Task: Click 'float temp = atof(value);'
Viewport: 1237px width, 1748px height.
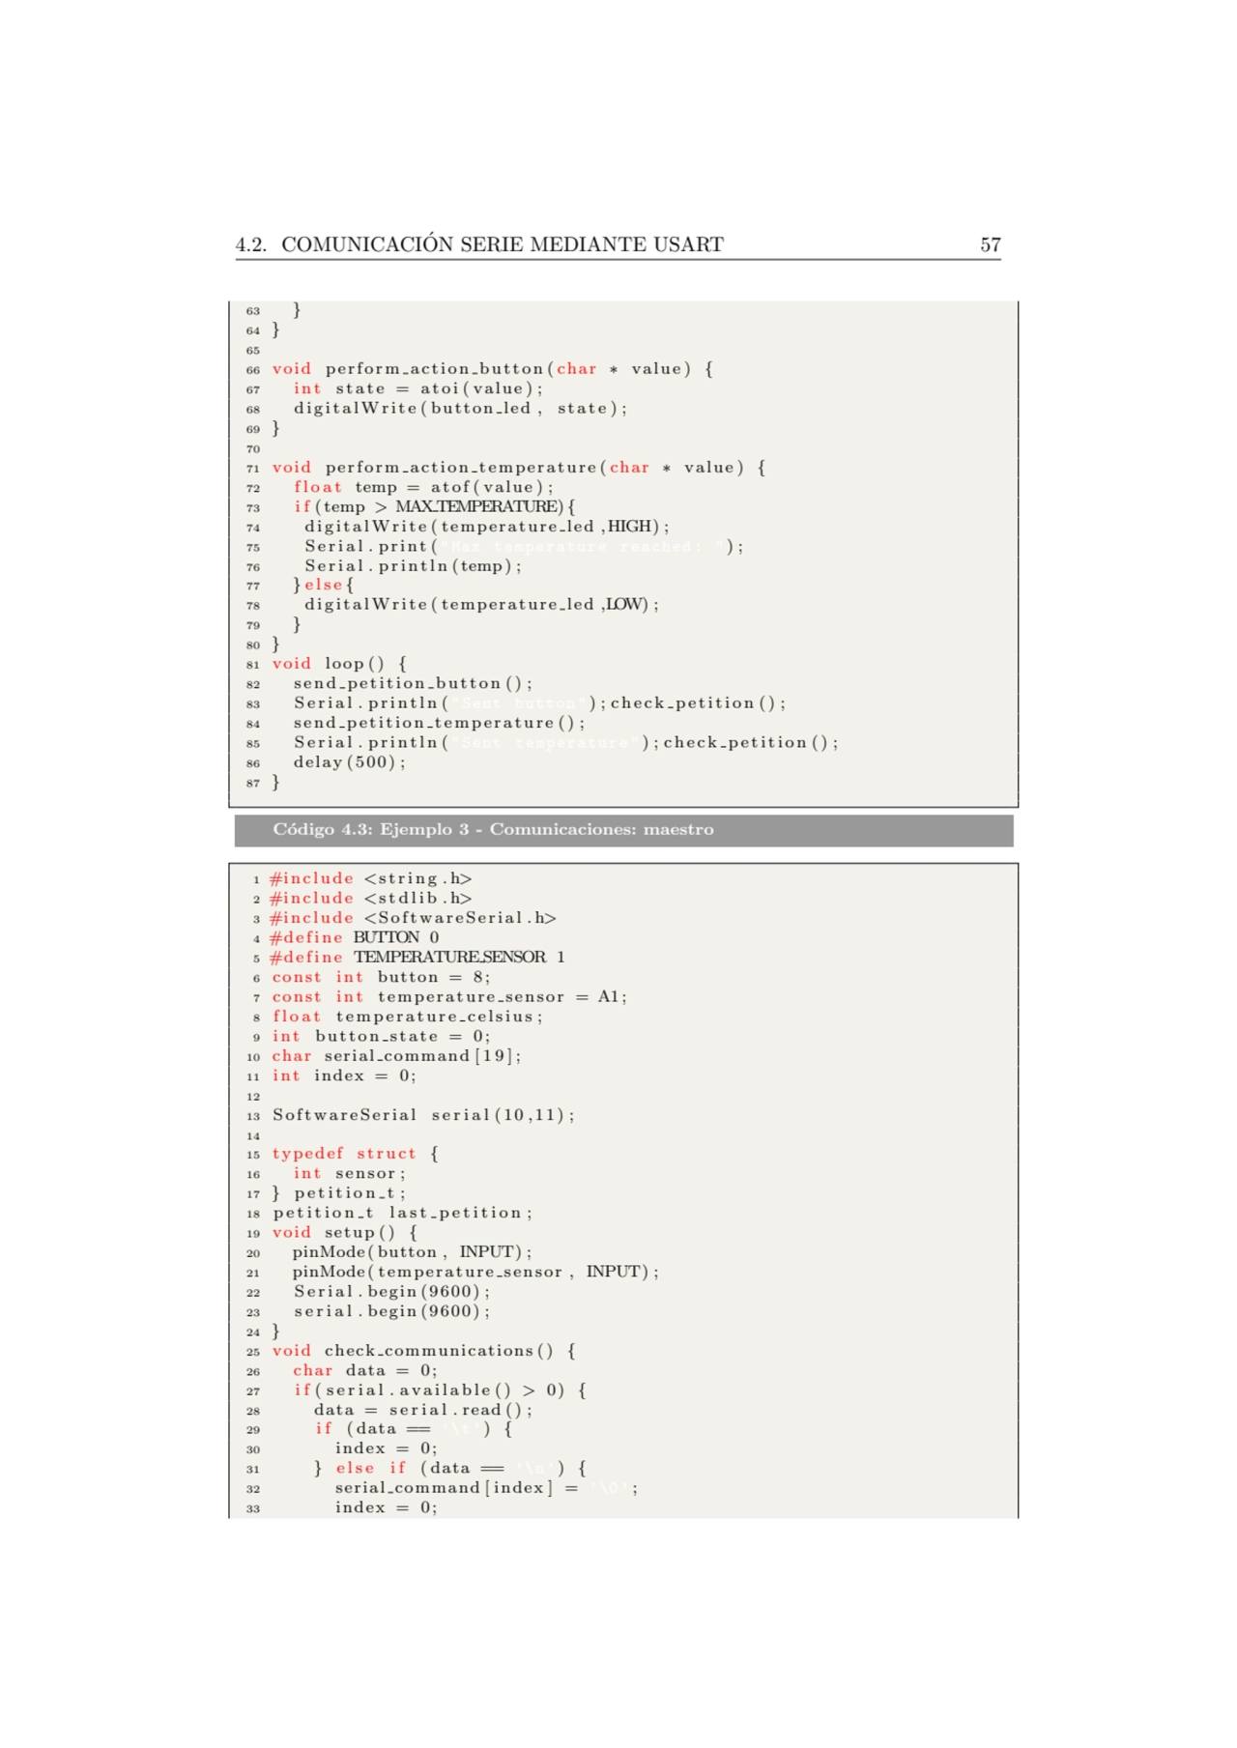Action: pyautogui.click(x=423, y=487)
